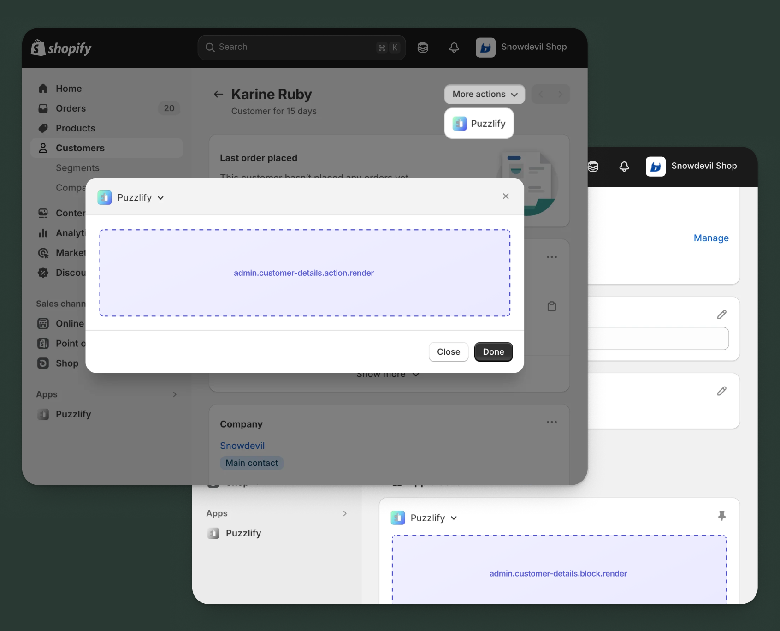Open the Puzzlify app icon under Apps
Viewport: 780px width, 631px height.
pyautogui.click(x=43, y=414)
